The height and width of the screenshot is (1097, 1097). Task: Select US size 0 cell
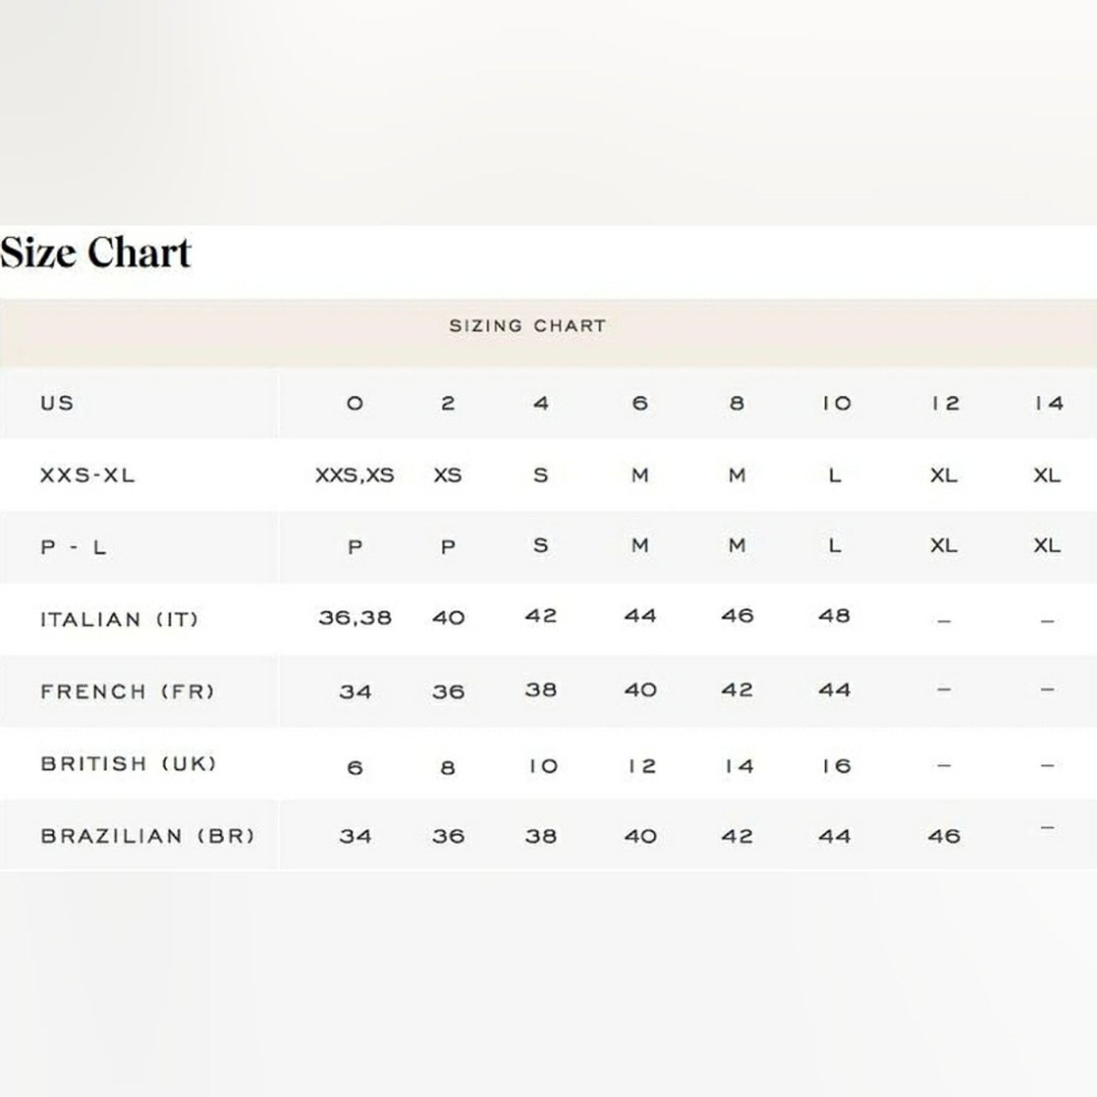pos(354,403)
